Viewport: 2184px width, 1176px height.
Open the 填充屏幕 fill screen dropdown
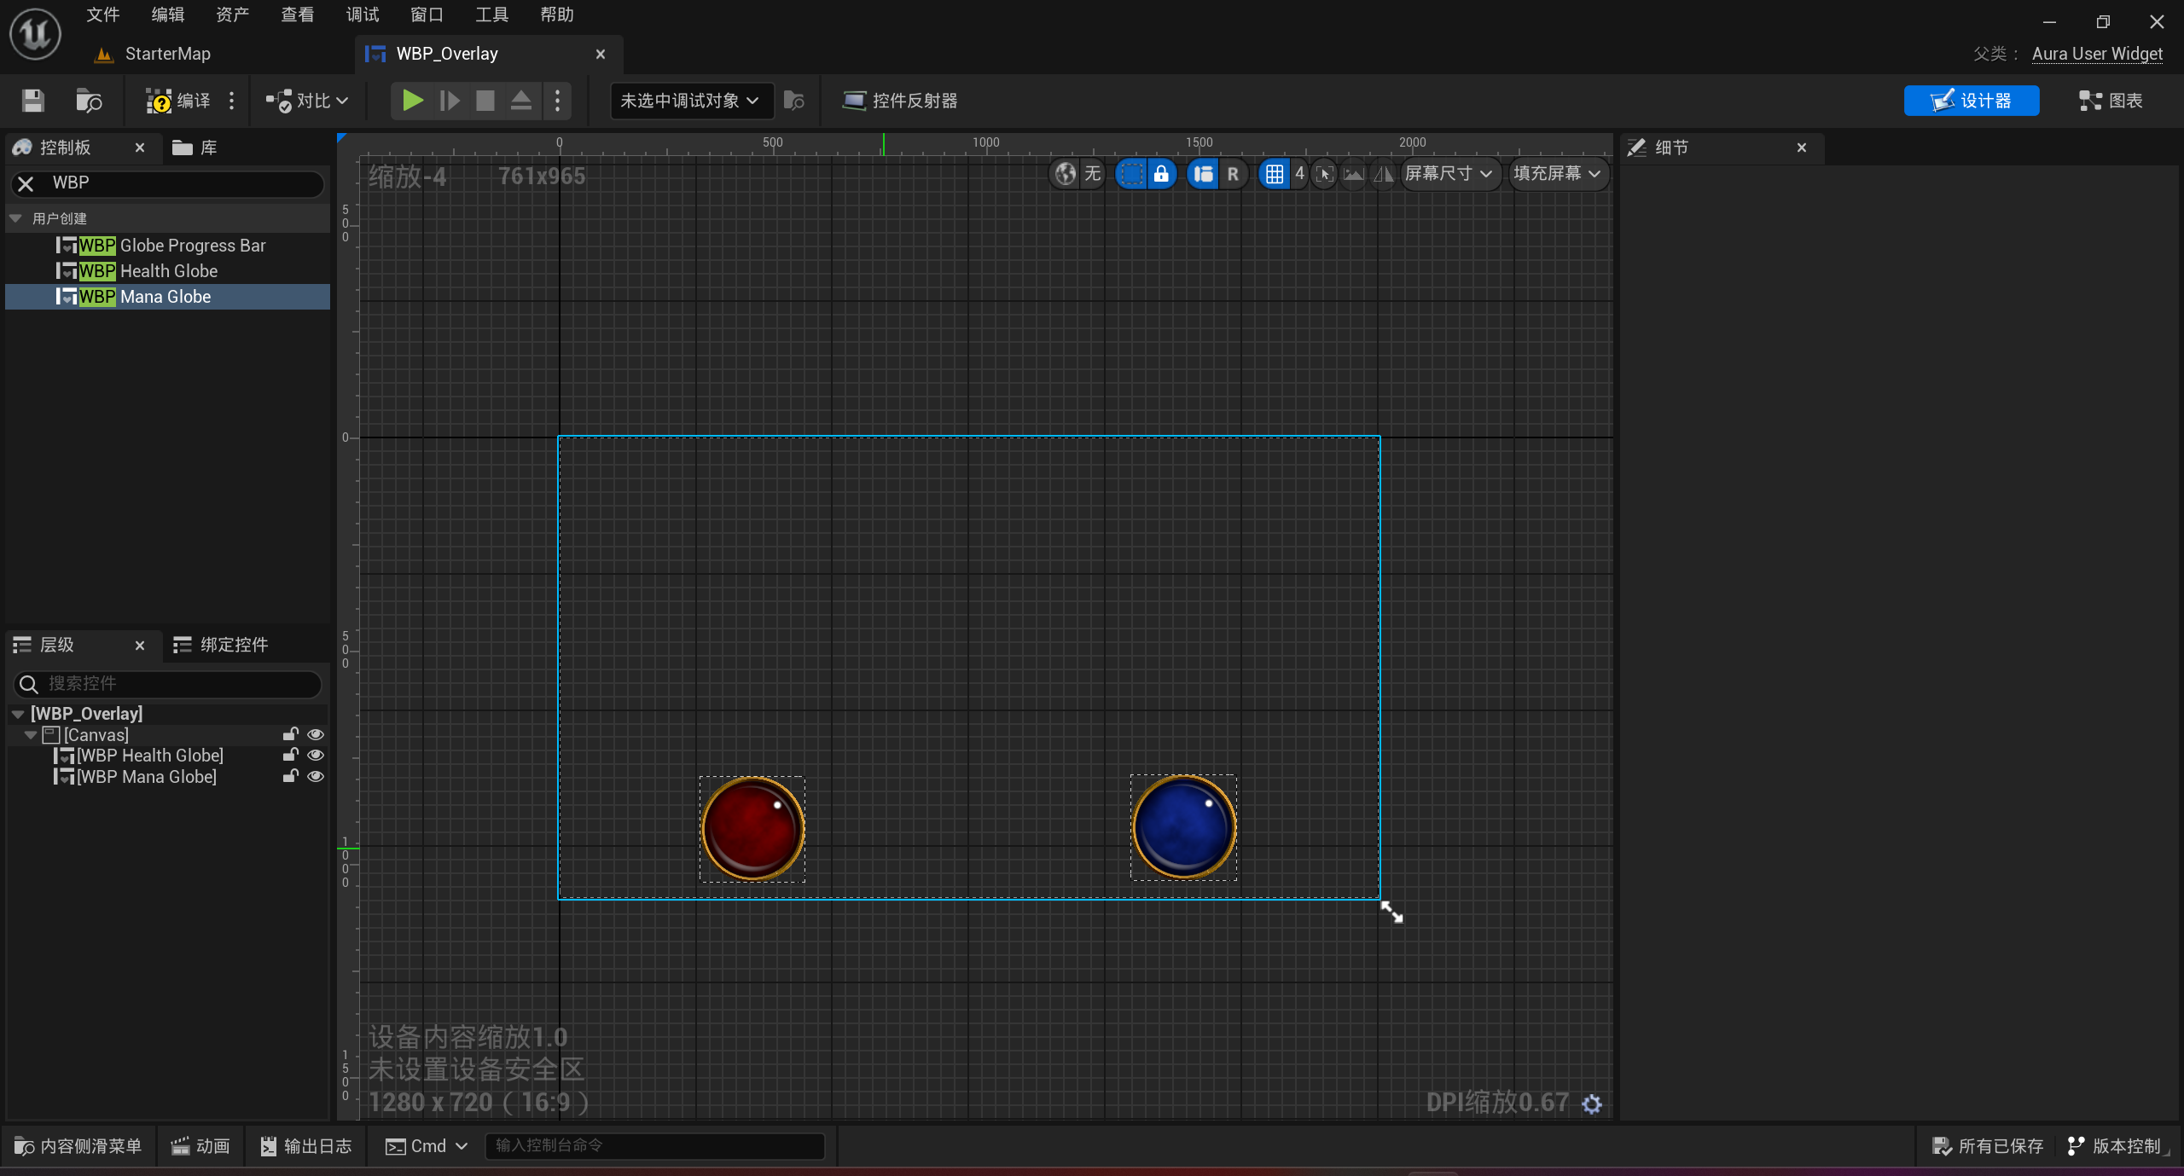pyautogui.click(x=1558, y=174)
